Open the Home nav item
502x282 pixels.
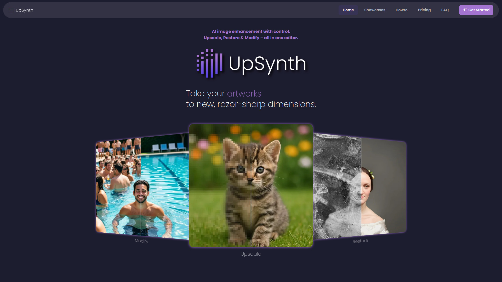pos(348,10)
